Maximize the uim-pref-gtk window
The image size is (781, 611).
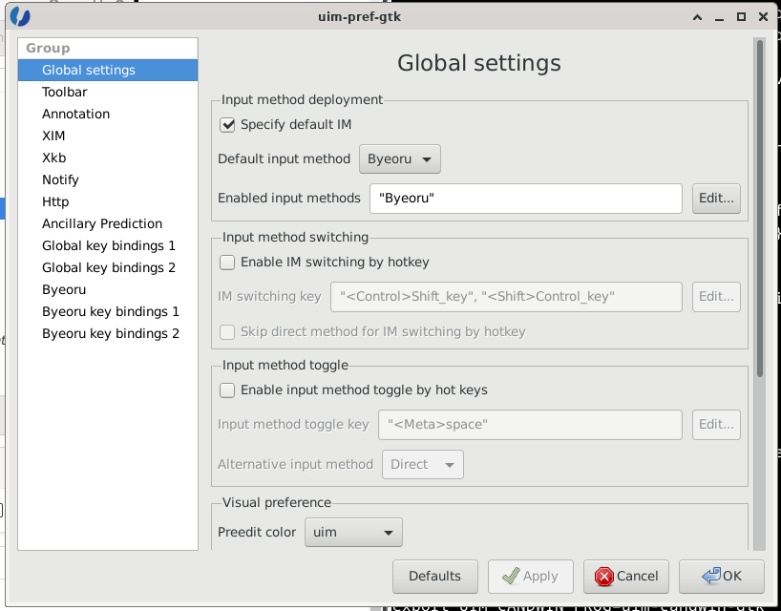(x=741, y=17)
